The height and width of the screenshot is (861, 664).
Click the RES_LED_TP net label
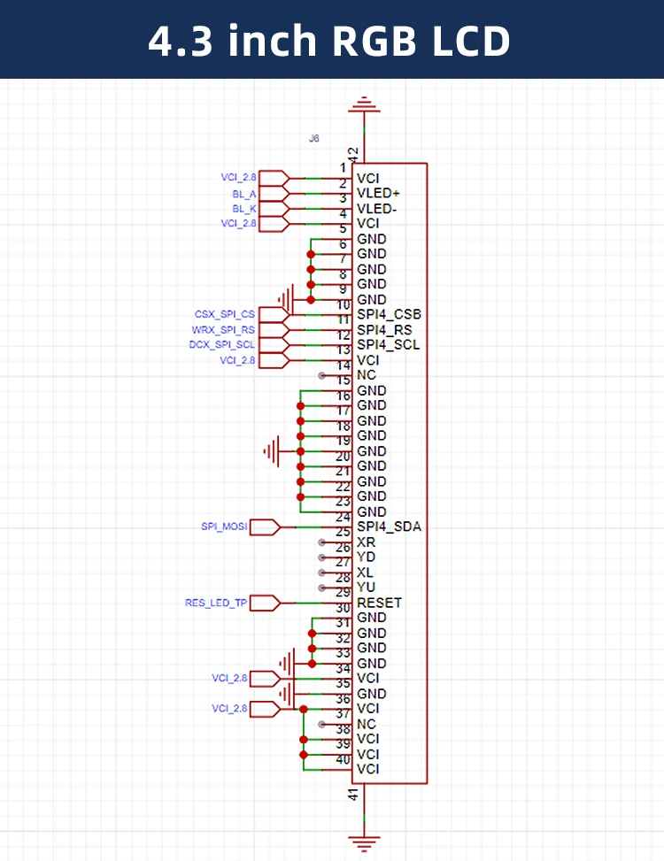click(216, 603)
